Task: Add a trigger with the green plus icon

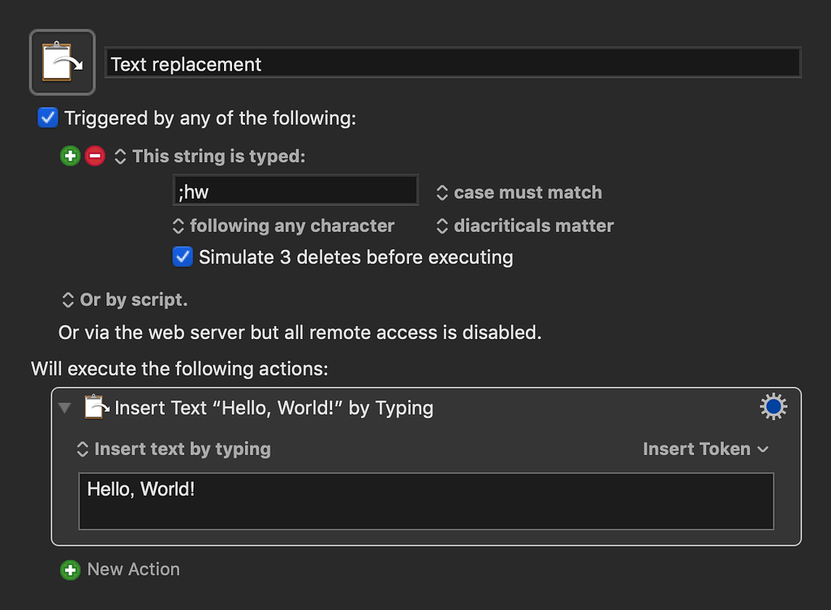Action: point(71,156)
